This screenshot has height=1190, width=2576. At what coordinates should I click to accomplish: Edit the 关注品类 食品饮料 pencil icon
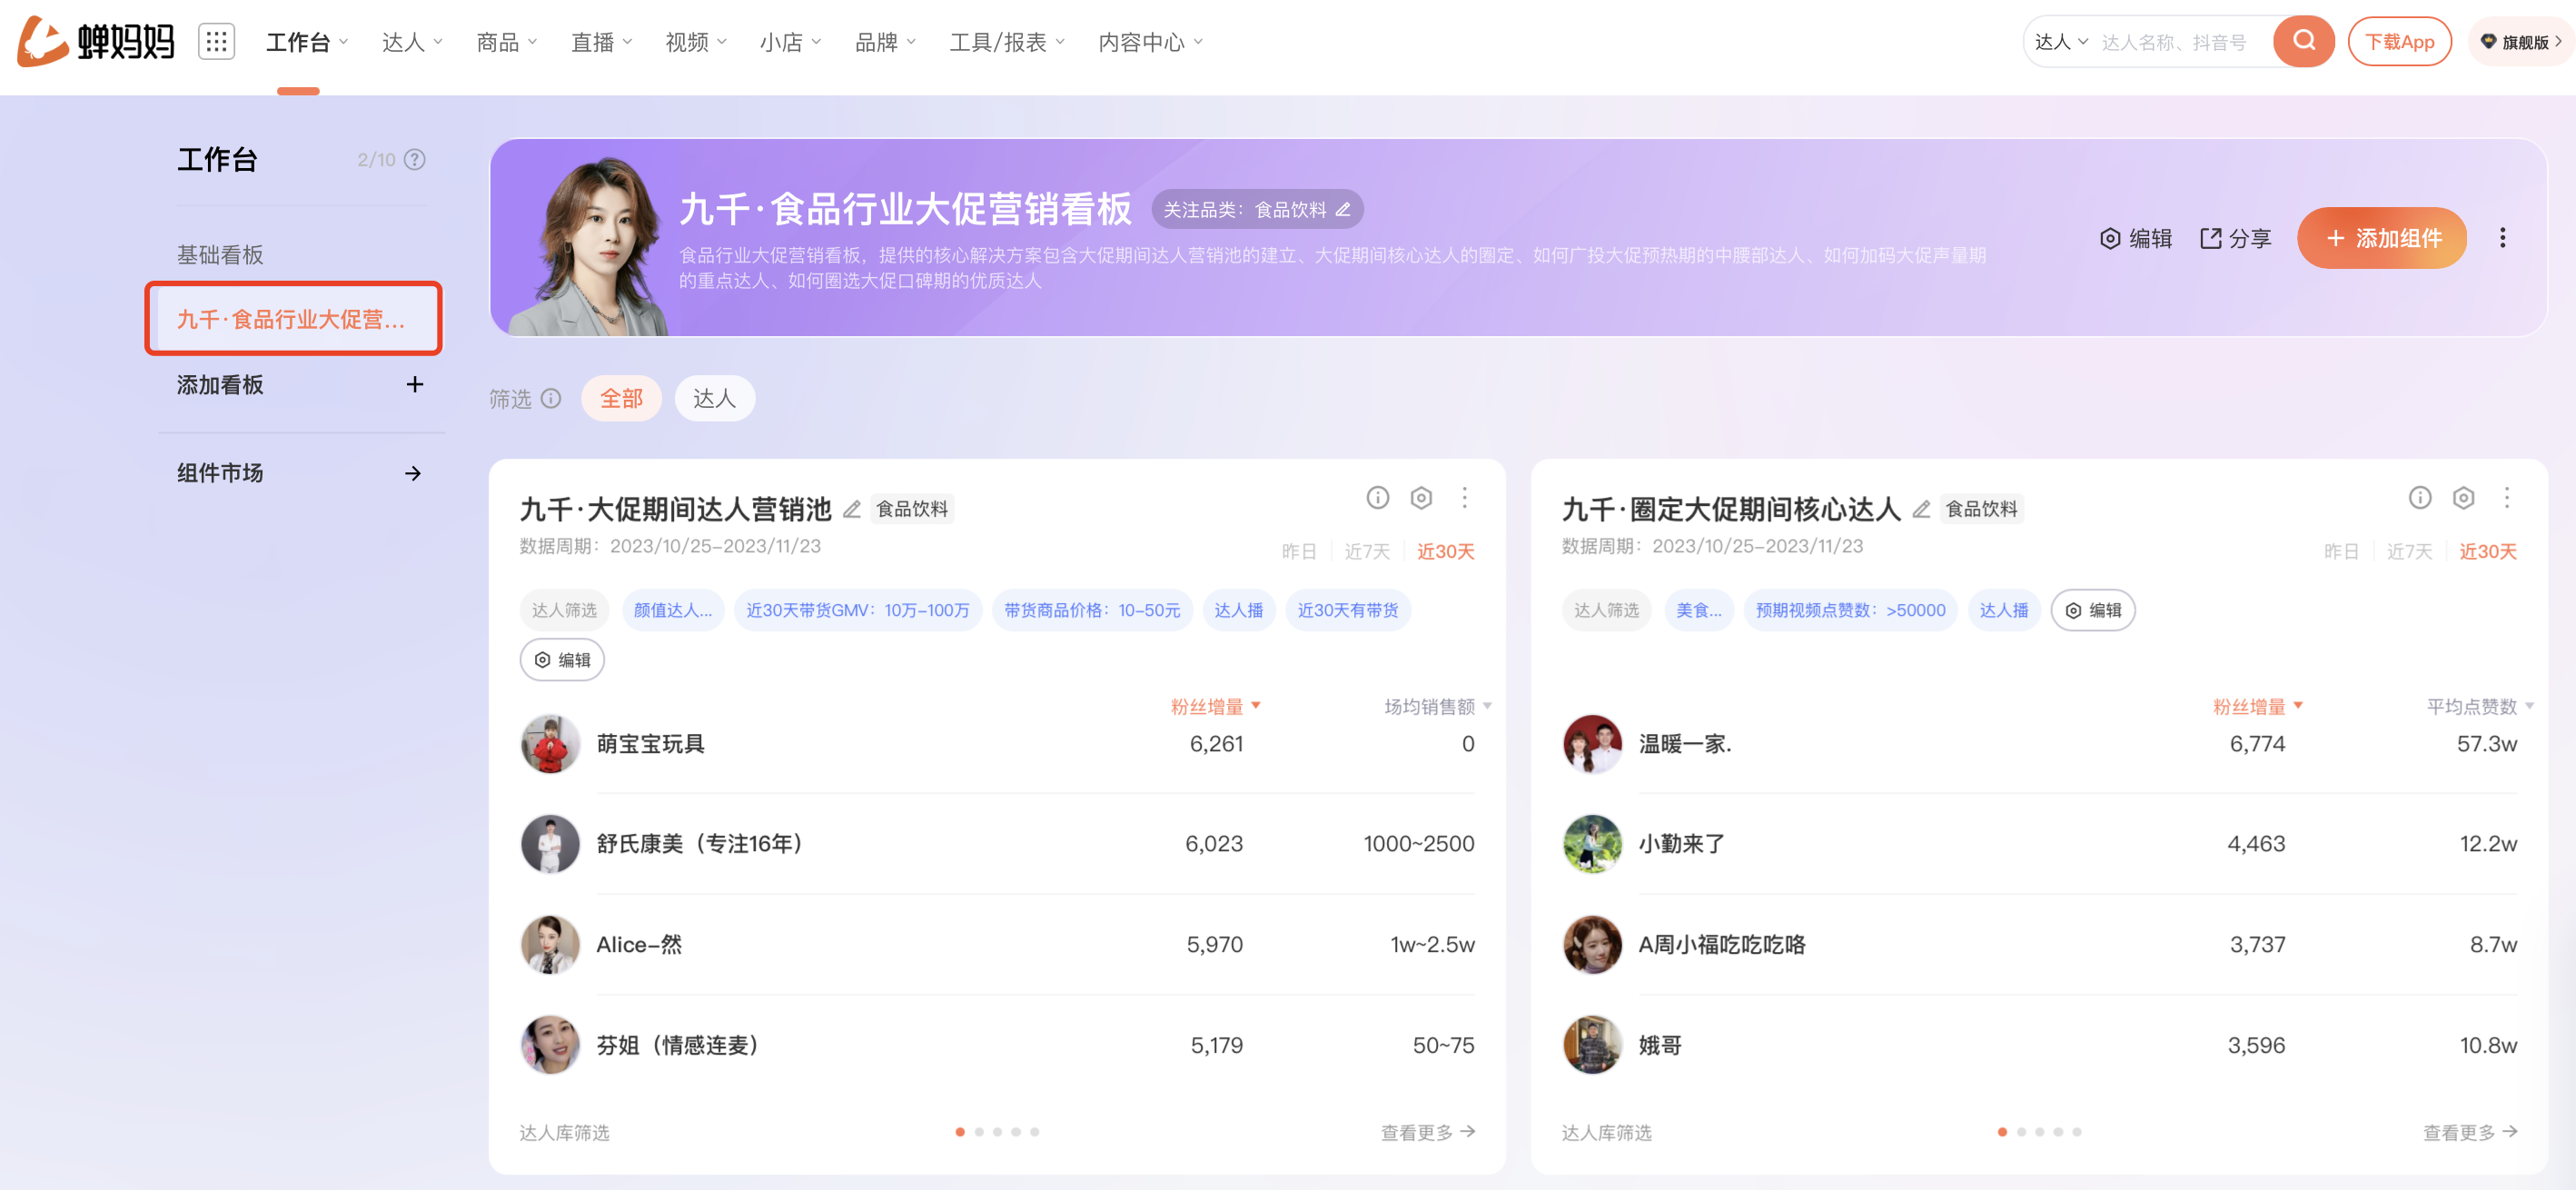[x=1343, y=210]
